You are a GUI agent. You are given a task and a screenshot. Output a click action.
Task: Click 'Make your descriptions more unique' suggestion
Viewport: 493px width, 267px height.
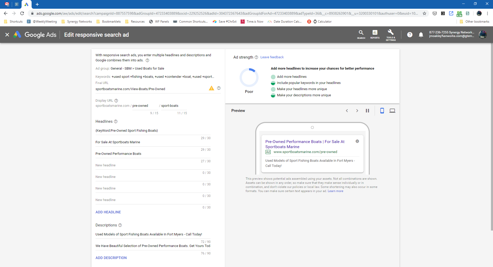click(304, 95)
